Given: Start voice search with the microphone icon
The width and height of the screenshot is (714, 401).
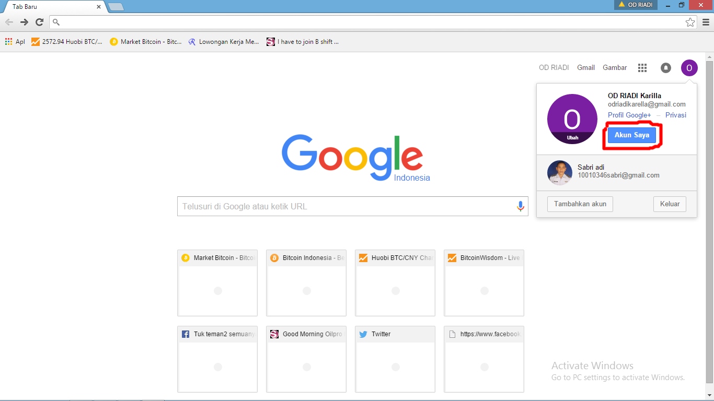Looking at the screenshot, I should click(520, 206).
